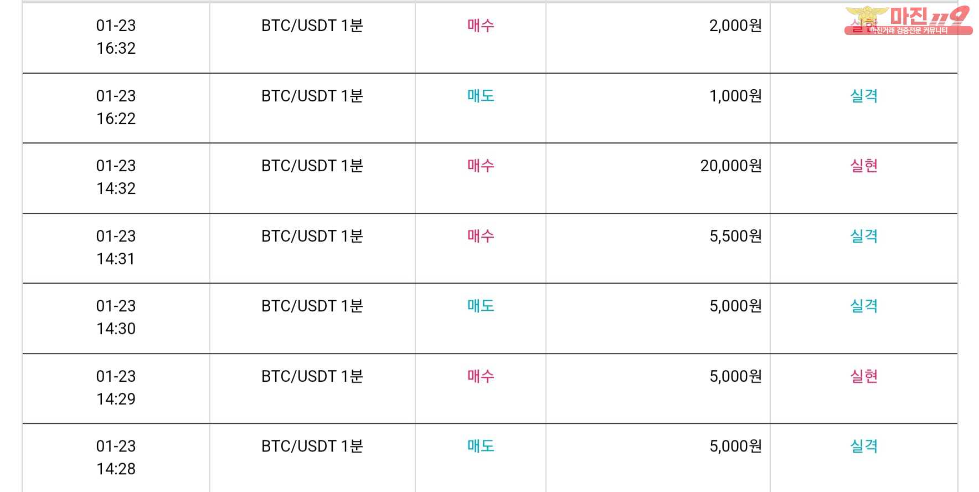Click 매수 label in the 16:32 row
979x492 pixels.
click(x=480, y=25)
